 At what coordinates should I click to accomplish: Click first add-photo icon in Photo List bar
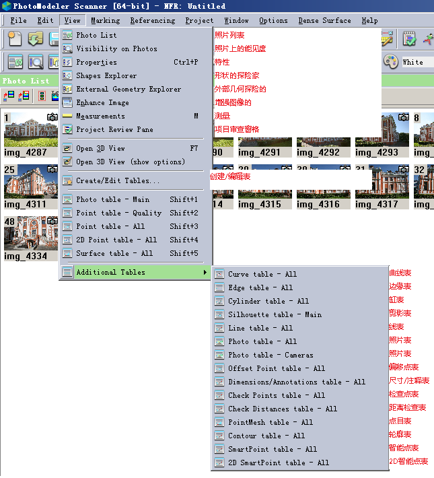pyautogui.click(x=9, y=96)
